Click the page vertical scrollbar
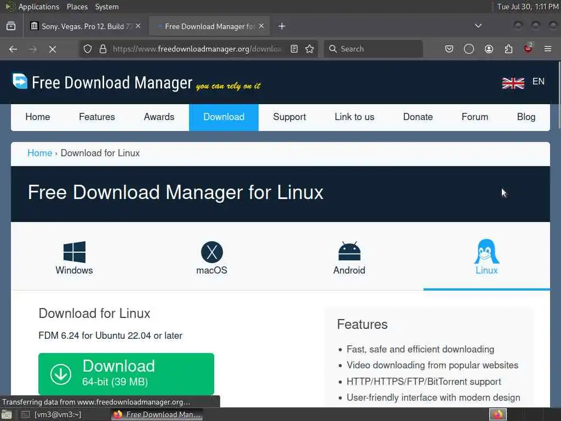The image size is (561, 421). 559,95
